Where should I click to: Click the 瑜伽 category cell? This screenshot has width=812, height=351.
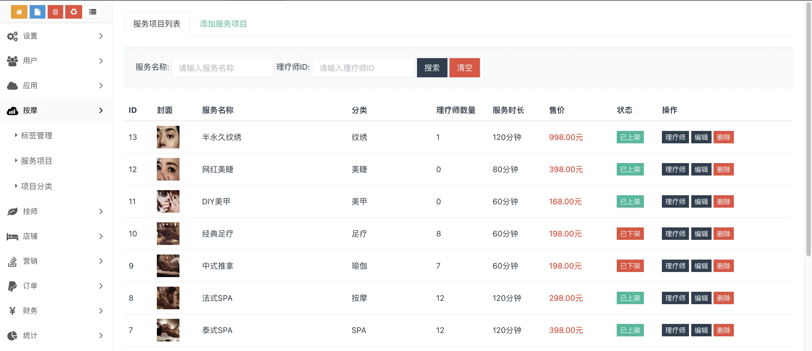pyautogui.click(x=359, y=266)
